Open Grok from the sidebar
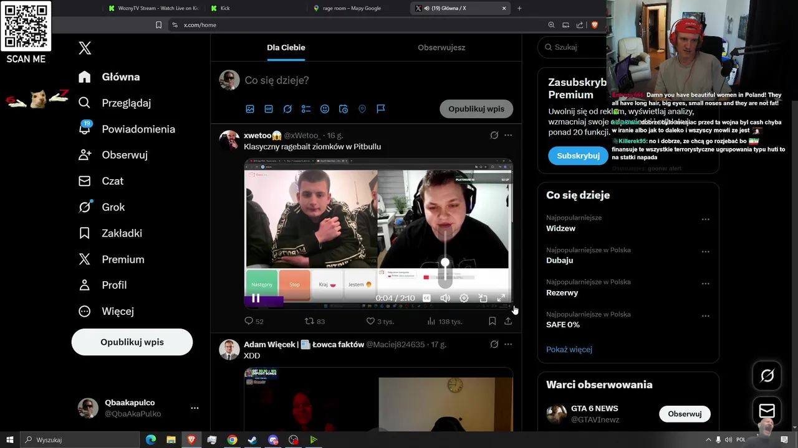The width and height of the screenshot is (798, 448). click(x=102, y=207)
